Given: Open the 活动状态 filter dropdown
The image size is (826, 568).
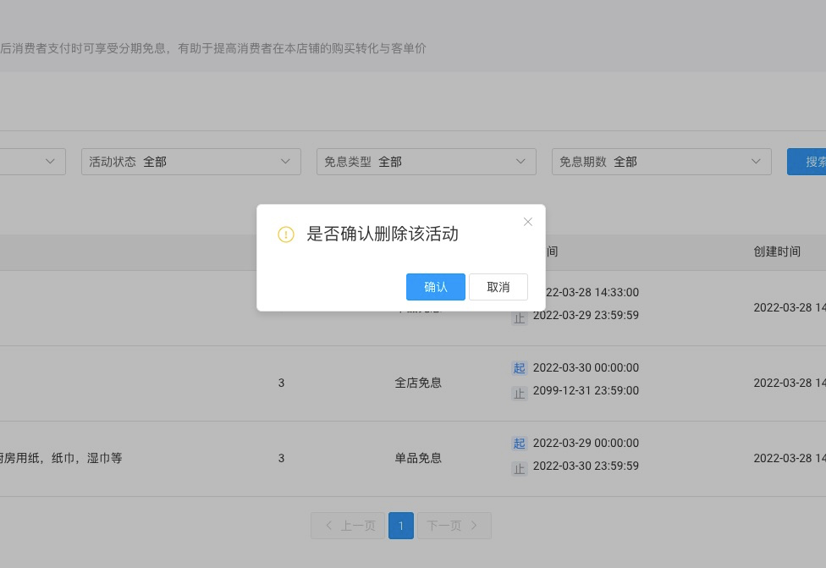Looking at the screenshot, I should 190,161.
